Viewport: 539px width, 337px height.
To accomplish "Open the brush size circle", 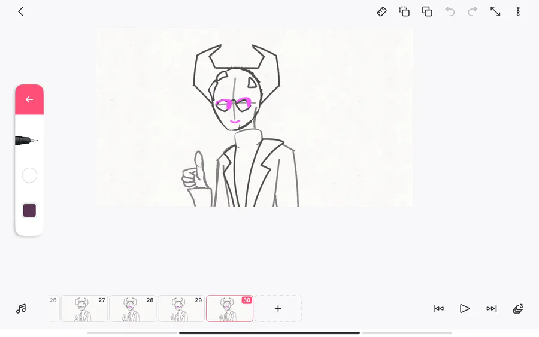I will (29, 175).
